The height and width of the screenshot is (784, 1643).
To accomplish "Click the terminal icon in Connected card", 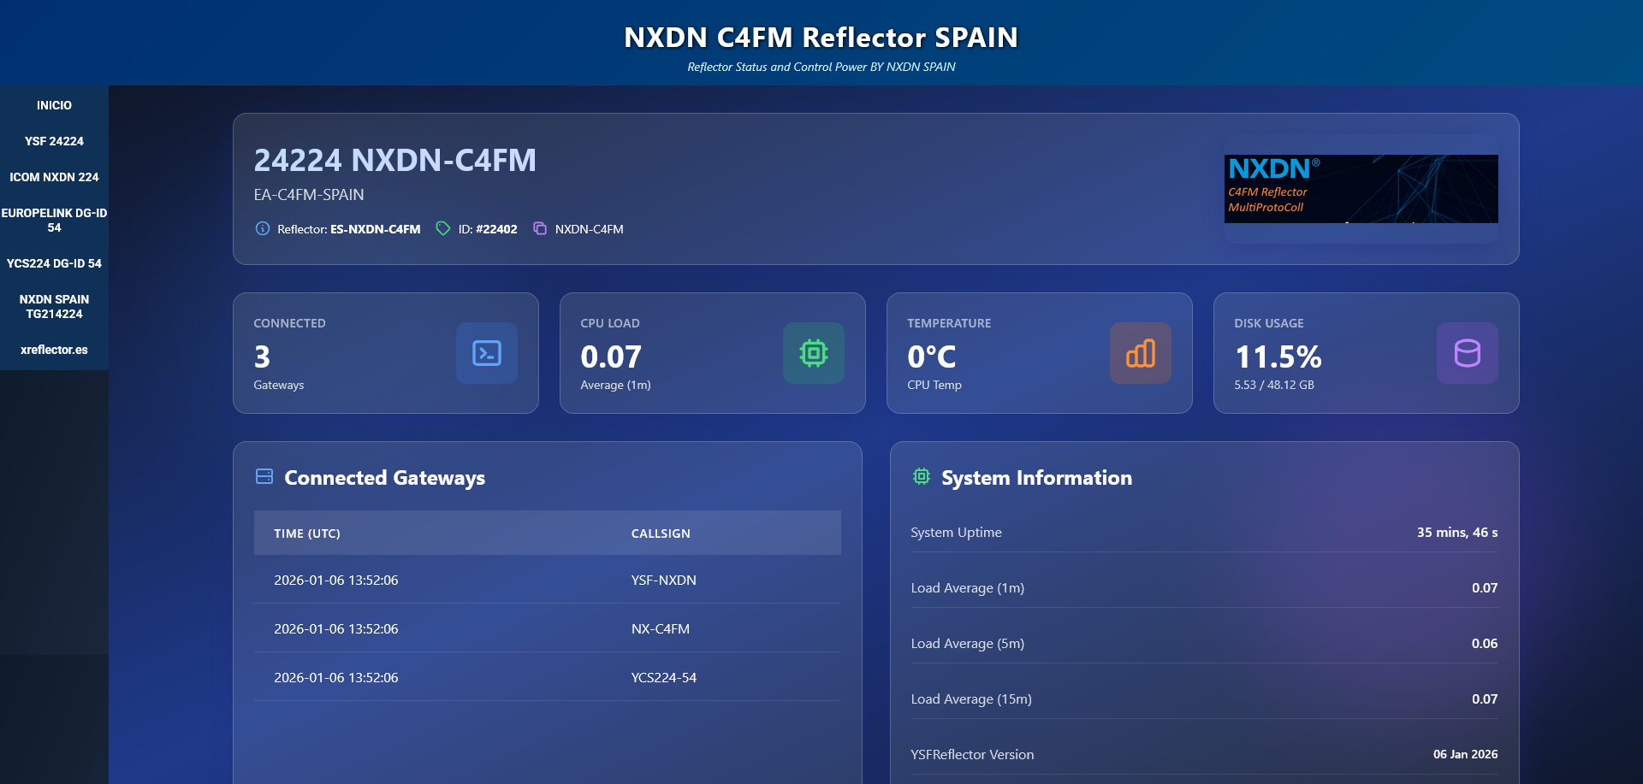I will [486, 353].
